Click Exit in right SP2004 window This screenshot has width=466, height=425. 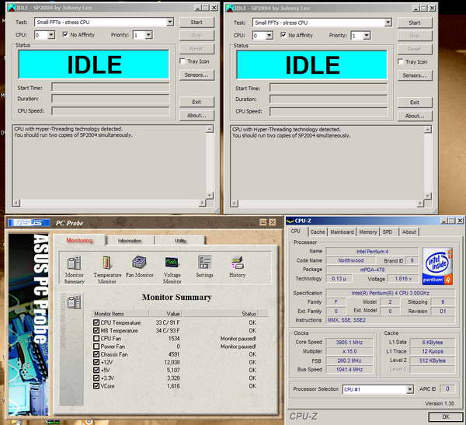[415, 103]
